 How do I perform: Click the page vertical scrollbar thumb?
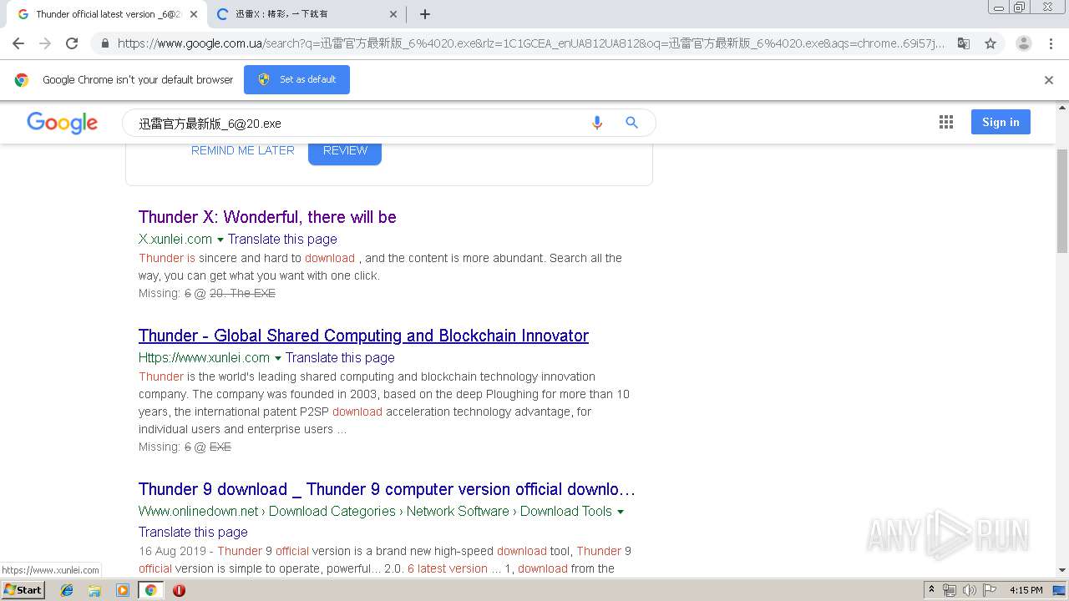[x=1062, y=200]
